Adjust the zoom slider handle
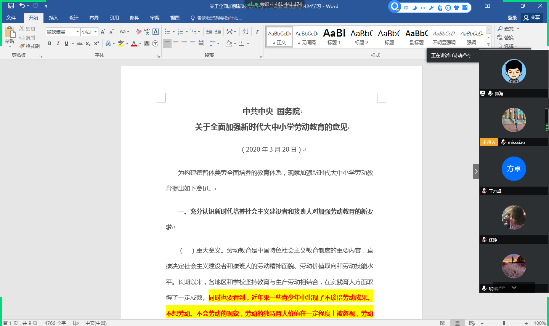Screen dimensions: 549x326 pyautogui.click(x=504, y=323)
